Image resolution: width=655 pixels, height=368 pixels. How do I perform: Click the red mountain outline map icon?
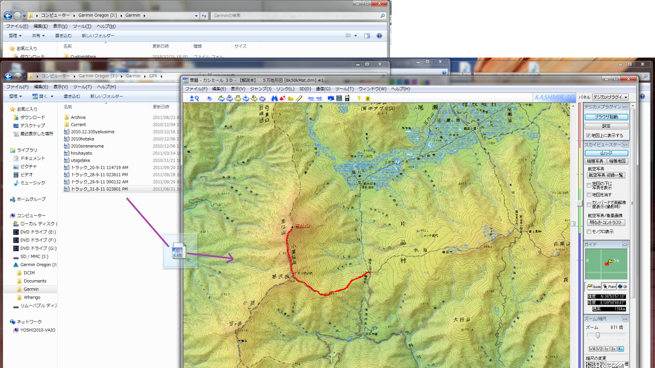pos(263,98)
